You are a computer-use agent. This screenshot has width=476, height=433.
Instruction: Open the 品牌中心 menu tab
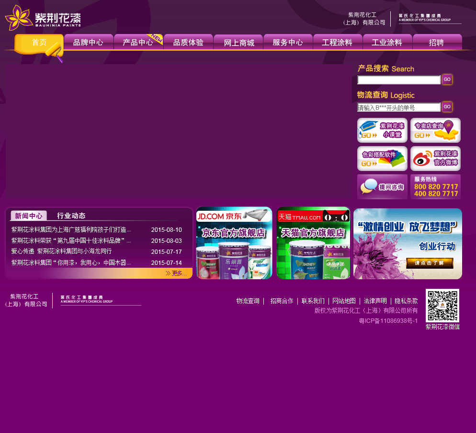point(88,42)
